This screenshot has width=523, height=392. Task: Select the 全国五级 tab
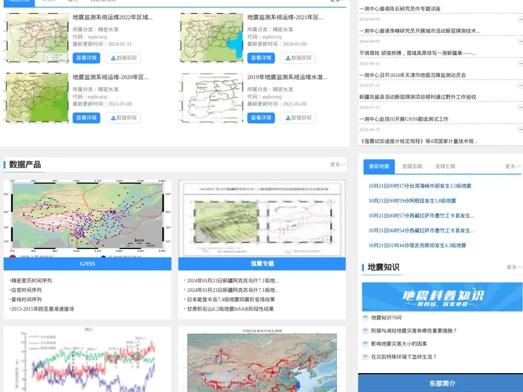[x=412, y=166]
